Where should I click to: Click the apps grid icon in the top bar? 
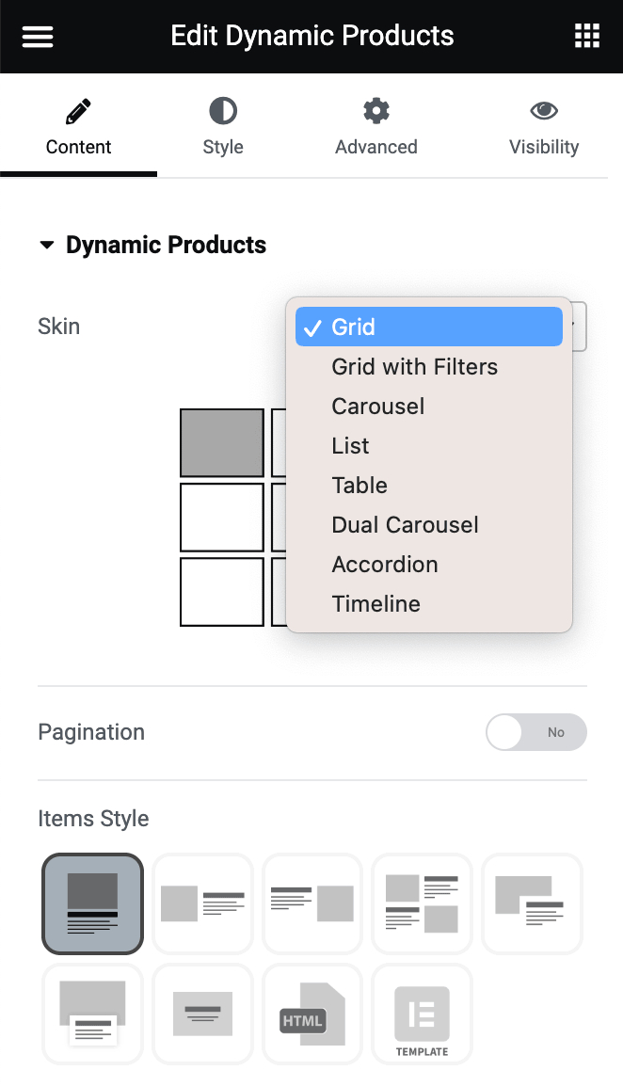tap(586, 36)
